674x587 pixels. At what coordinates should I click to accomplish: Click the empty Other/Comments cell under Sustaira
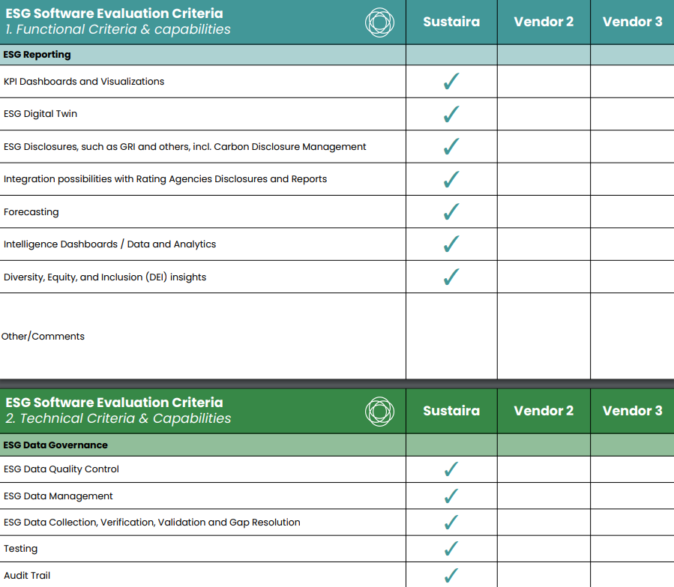[x=451, y=336]
